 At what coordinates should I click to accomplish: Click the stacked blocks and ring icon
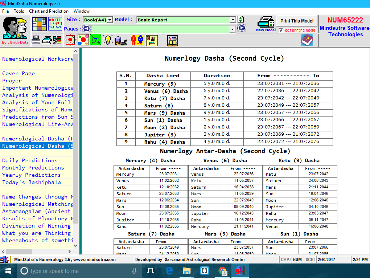tap(121, 40)
